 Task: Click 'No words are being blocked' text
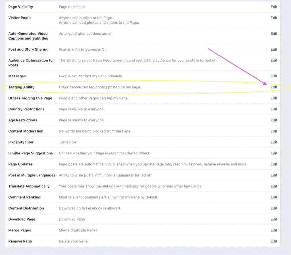pos(95,131)
